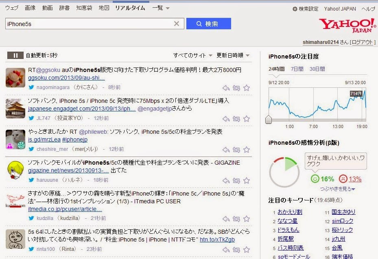Open the @engadgetjp mention link
This screenshot has height=259, width=378.
[155, 109]
